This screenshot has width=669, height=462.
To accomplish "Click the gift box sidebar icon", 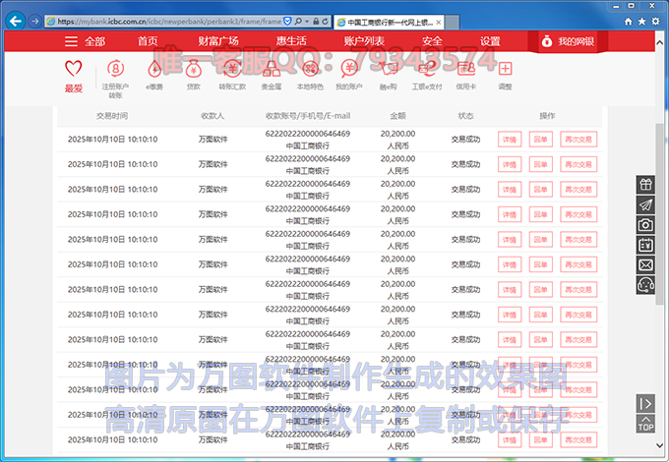I will (x=645, y=184).
